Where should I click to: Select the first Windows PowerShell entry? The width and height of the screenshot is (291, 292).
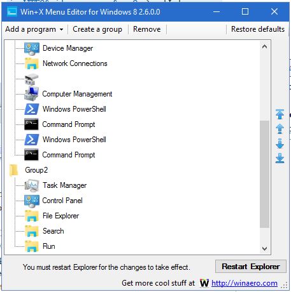[75, 109]
